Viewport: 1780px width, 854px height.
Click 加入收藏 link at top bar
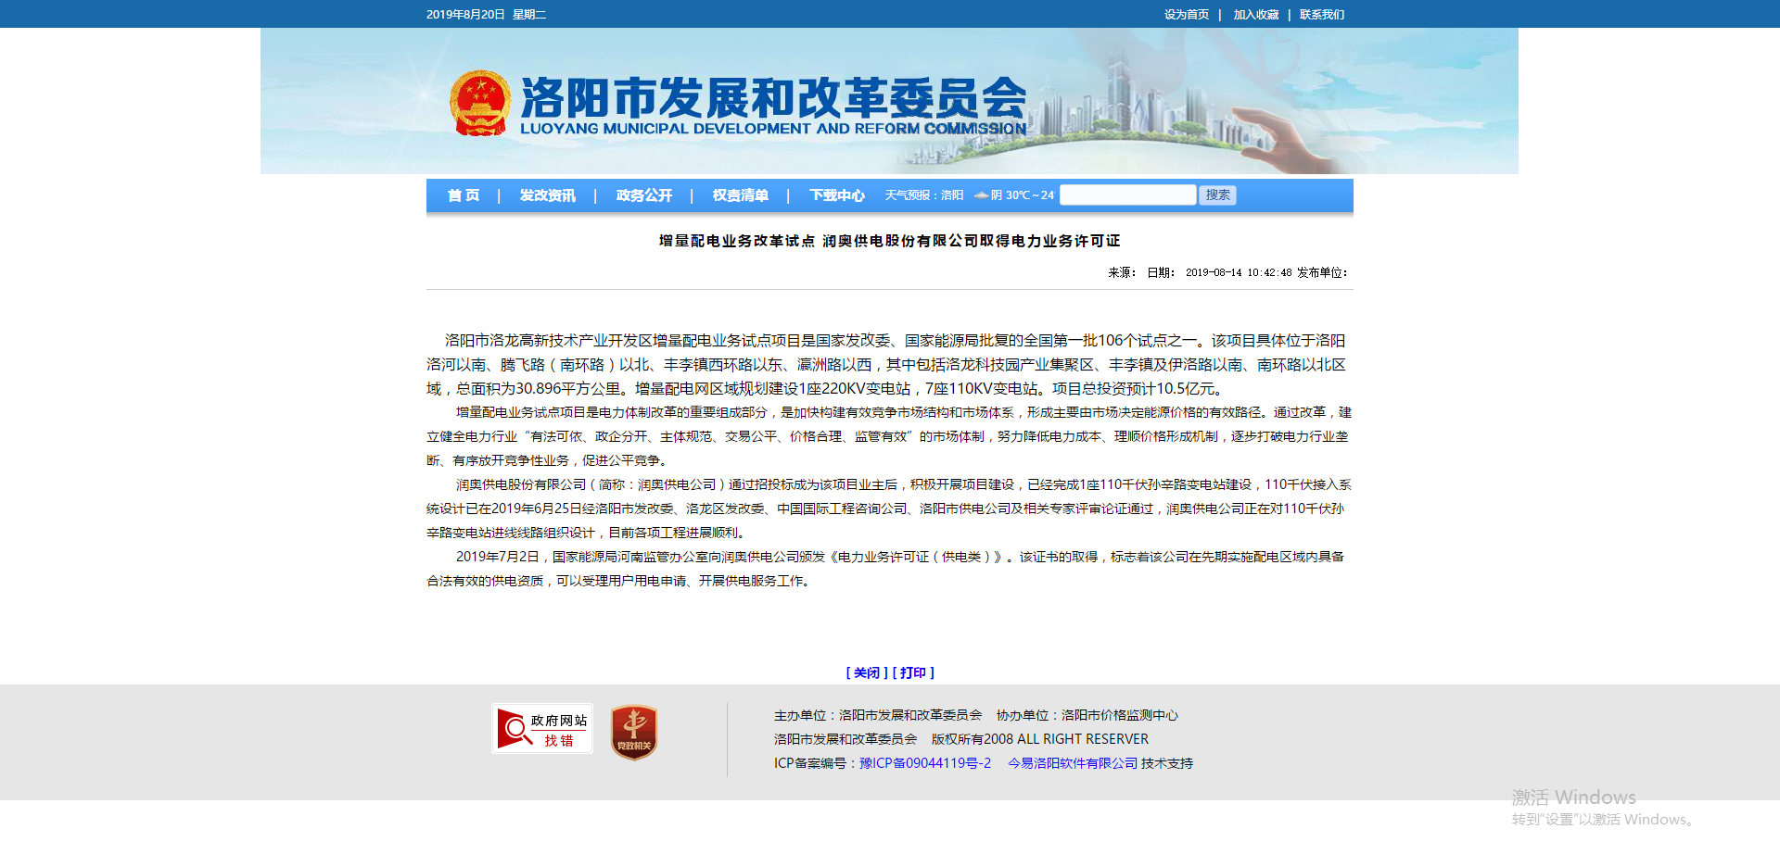tap(1256, 15)
